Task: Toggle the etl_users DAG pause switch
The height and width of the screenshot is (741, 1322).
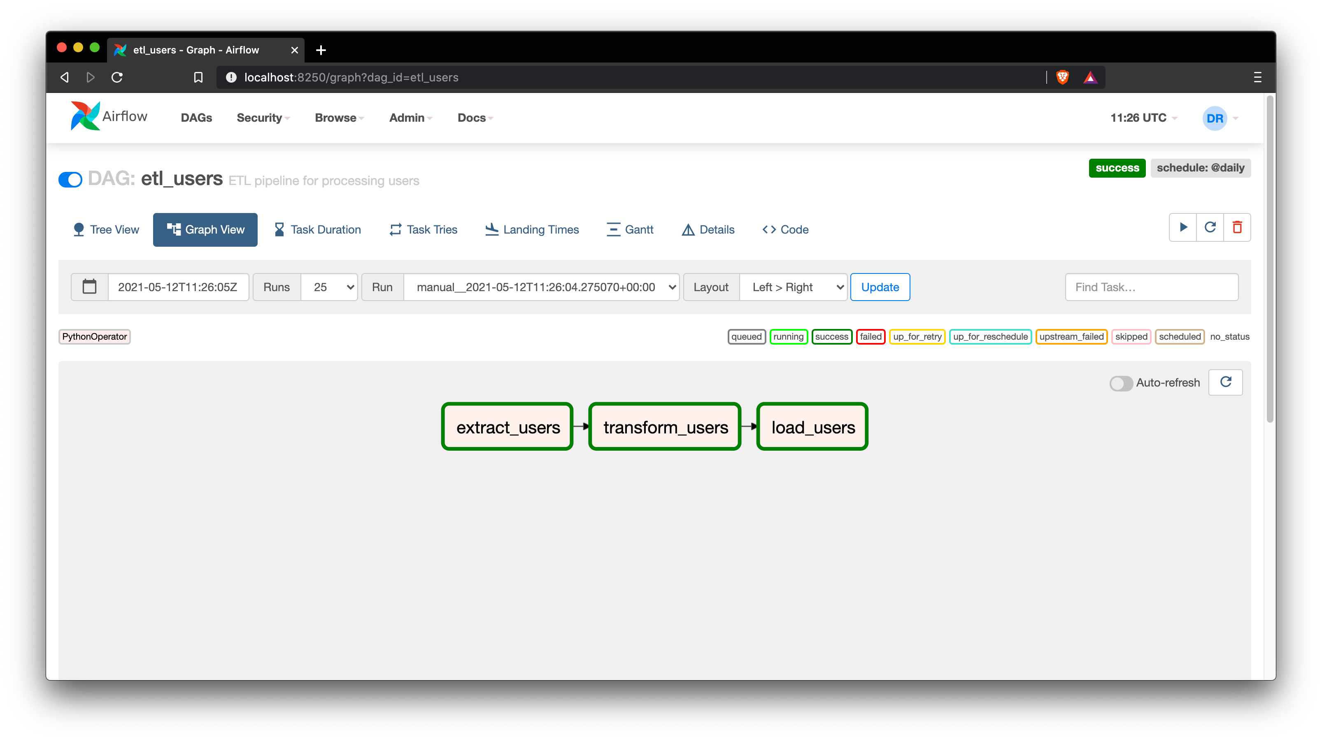Action: tap(70, 179)
